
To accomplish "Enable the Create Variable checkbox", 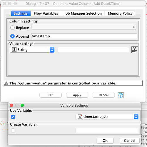I will 13,131.
